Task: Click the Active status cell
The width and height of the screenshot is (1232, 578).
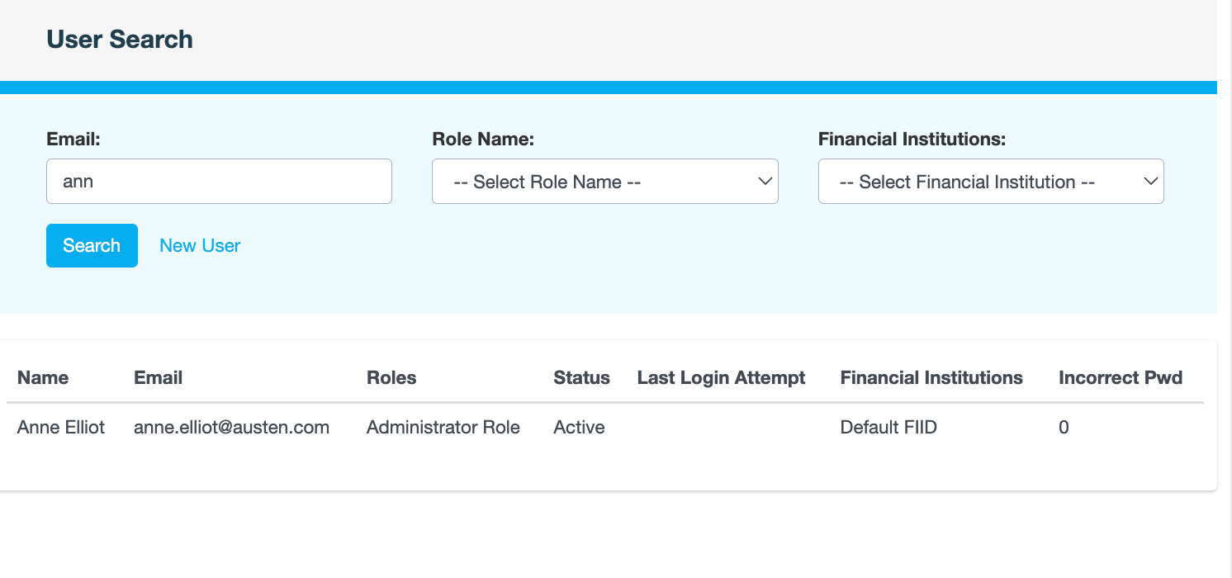Action: [579, 428]
